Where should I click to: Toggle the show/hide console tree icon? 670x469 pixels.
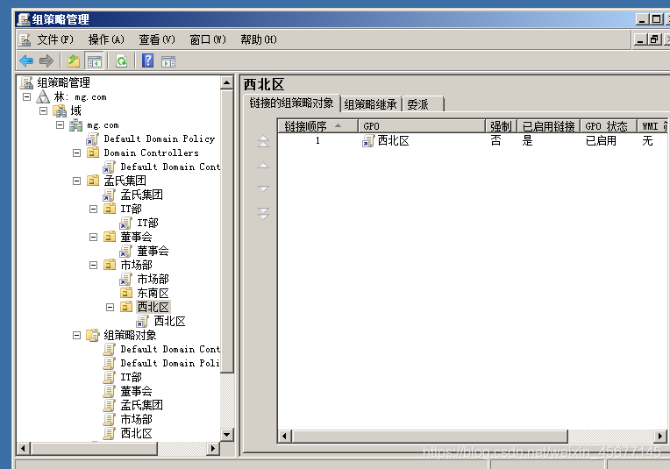pyautogui.click(x=95, y=61)
